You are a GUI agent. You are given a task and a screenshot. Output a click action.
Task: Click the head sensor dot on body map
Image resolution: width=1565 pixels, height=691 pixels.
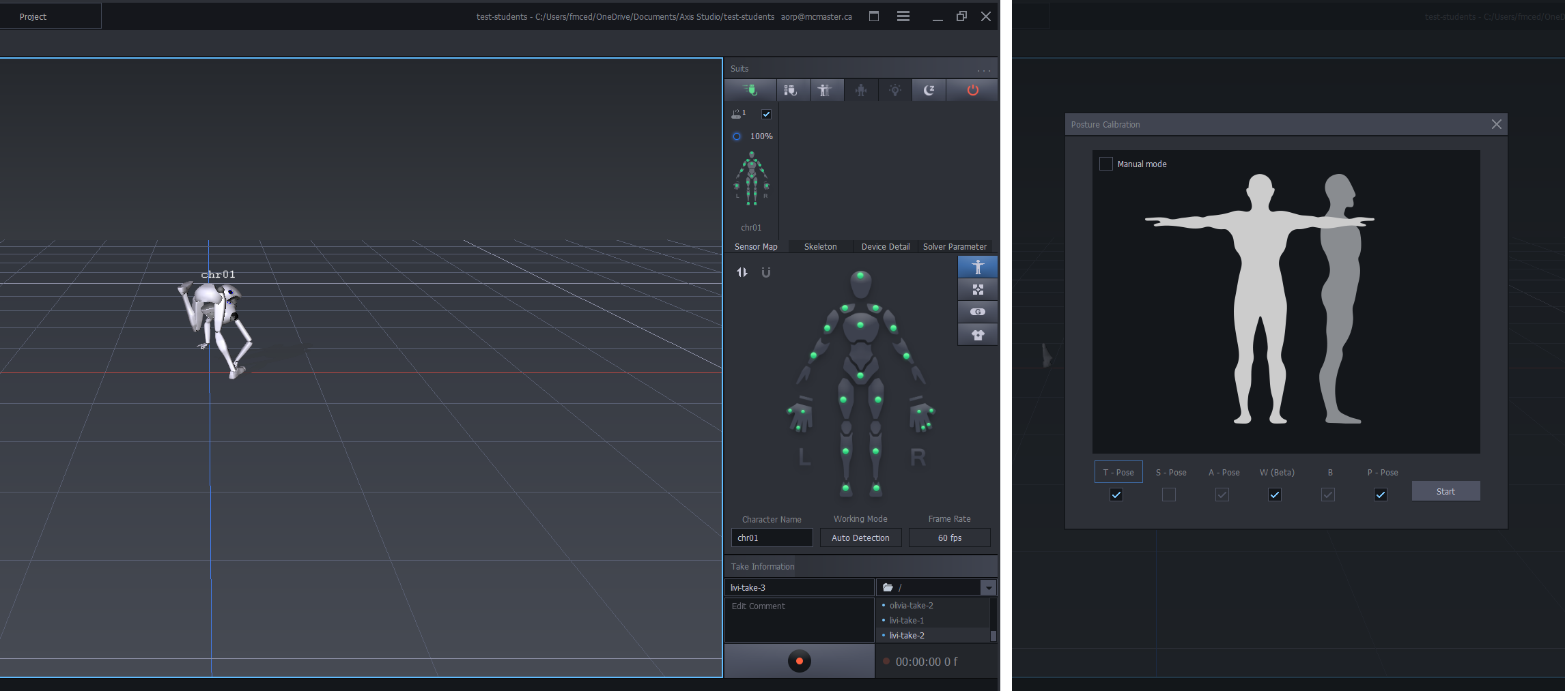(x=860, y=276)
